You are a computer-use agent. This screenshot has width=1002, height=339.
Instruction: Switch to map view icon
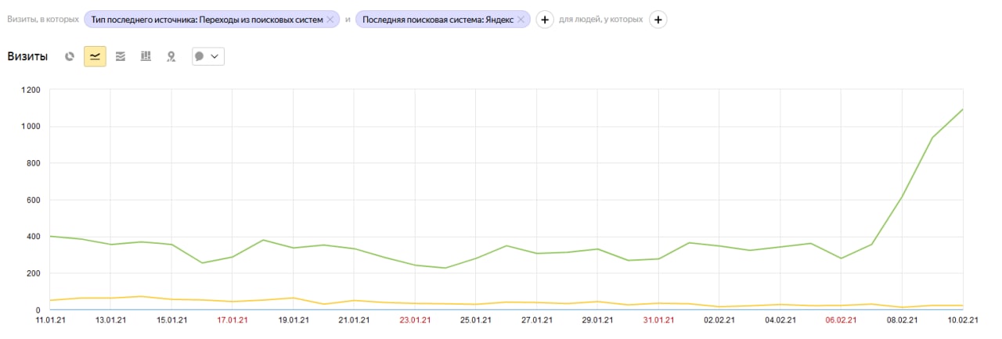pos(171,56)
